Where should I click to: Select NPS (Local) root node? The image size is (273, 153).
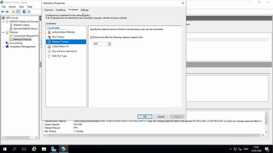pyautogui.click(x=12, y=18)
